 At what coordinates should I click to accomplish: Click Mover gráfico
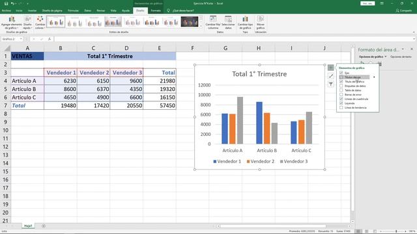261,23
